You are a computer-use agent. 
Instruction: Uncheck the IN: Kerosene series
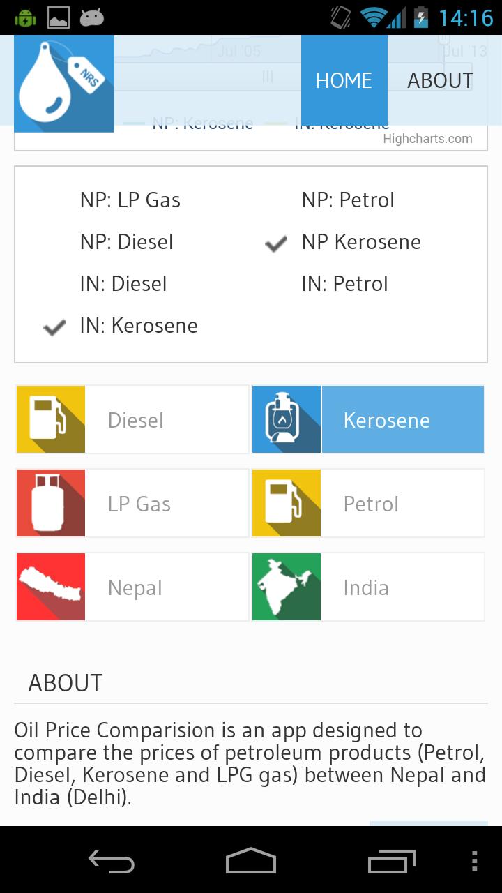pyautogui.click(x=138, y=327)
